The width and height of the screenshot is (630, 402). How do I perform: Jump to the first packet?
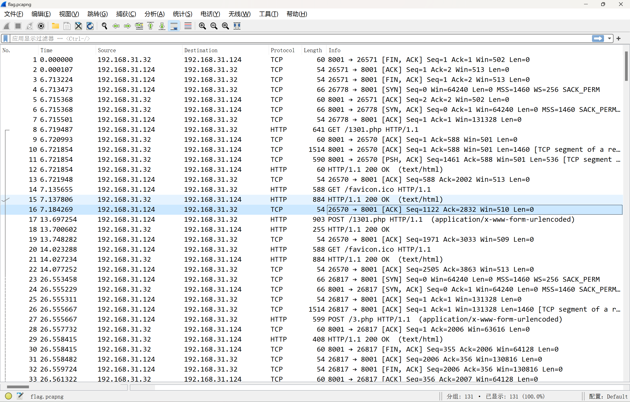(x=150, y=26)
